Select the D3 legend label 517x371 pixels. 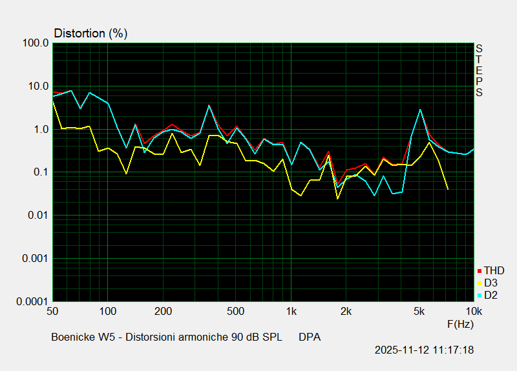(491, 283)
